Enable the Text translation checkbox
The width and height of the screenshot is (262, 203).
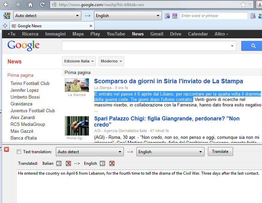pos(19,152)
